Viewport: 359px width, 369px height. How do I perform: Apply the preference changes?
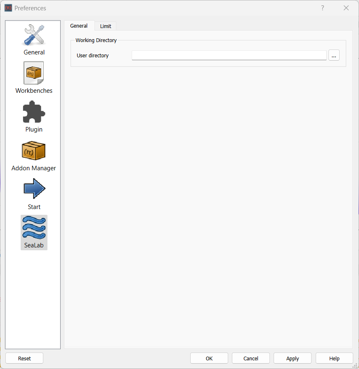pos(292,358)
